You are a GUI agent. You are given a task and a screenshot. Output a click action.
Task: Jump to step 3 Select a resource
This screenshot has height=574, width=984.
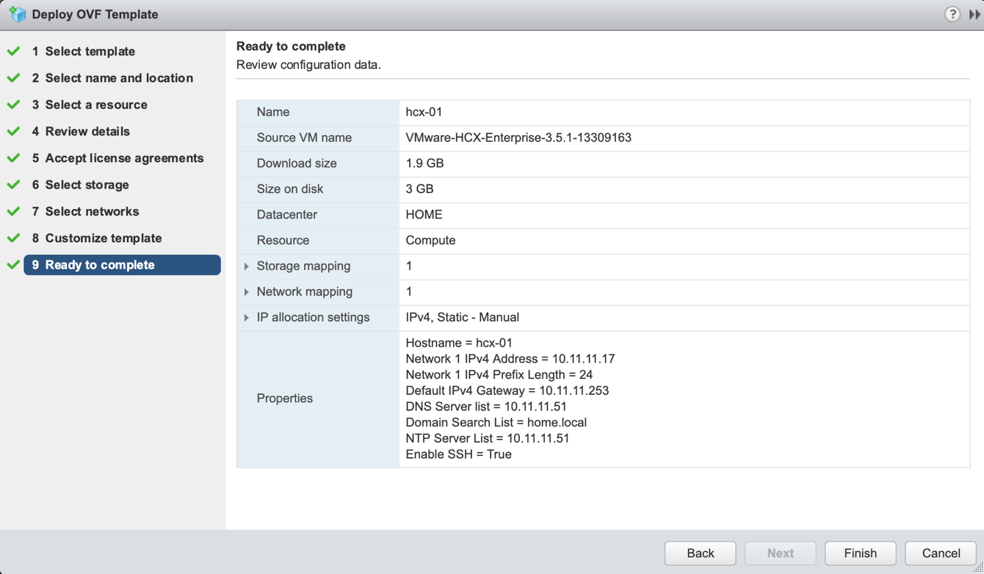[x=95, y=105]
